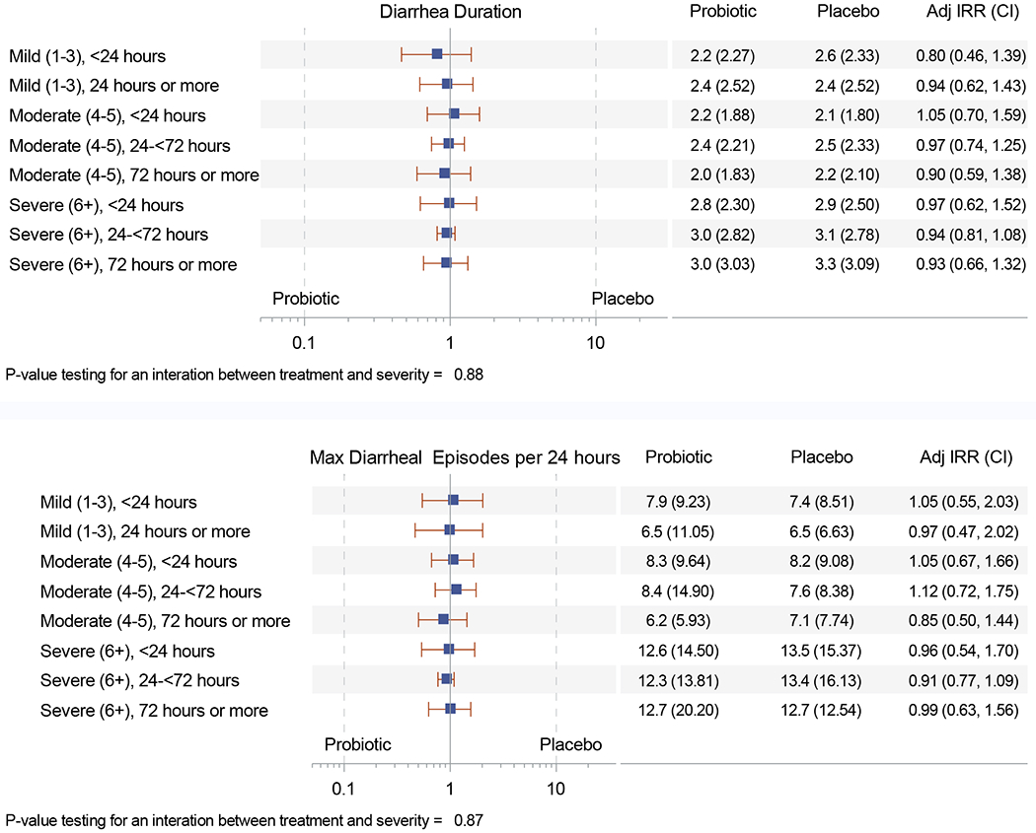Select the Probiotic value "2.8 (2.30)"
The height and width of the screenshot is (833, 1036).
729,205
